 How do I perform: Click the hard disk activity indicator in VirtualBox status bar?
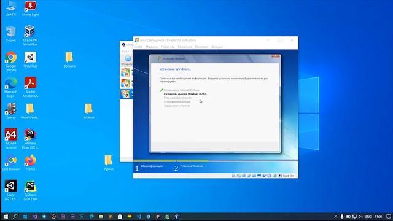pyautogui.click(x=233, y=176)
